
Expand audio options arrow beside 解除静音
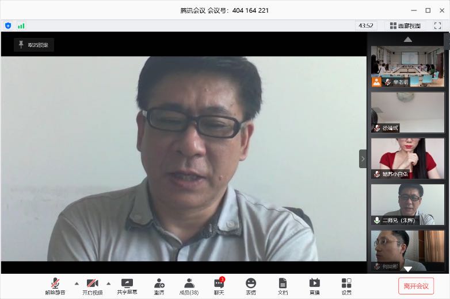(x=77, y=283)
